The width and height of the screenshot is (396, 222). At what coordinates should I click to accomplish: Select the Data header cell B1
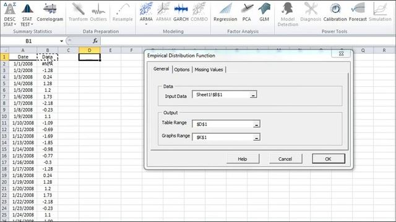48,57
